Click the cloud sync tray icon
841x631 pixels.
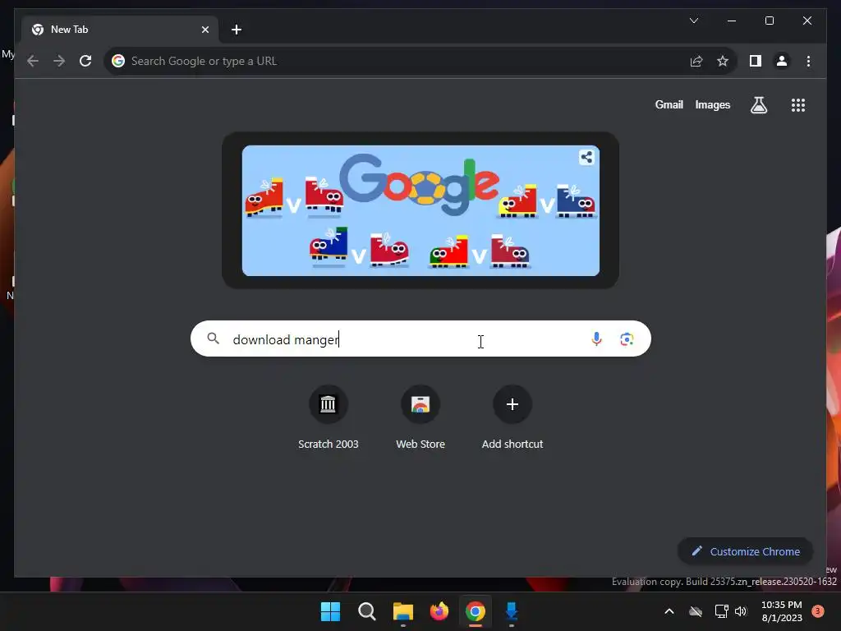click(696, 611)
